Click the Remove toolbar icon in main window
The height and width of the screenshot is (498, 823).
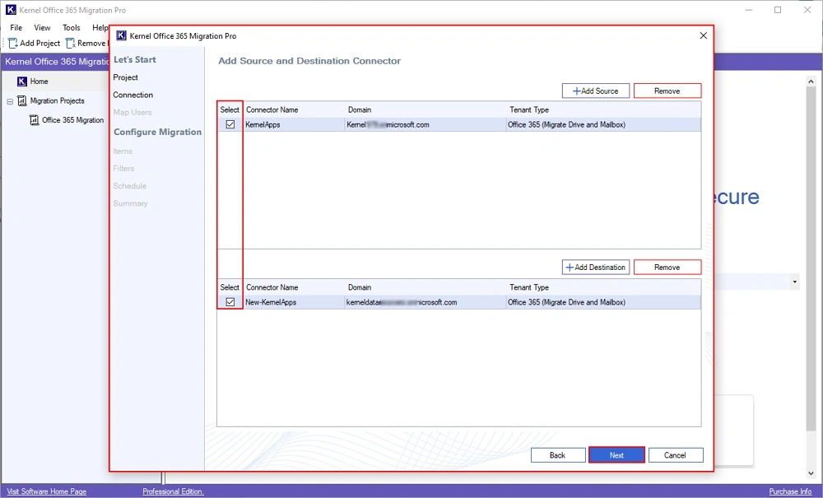(x=71, y=44)
